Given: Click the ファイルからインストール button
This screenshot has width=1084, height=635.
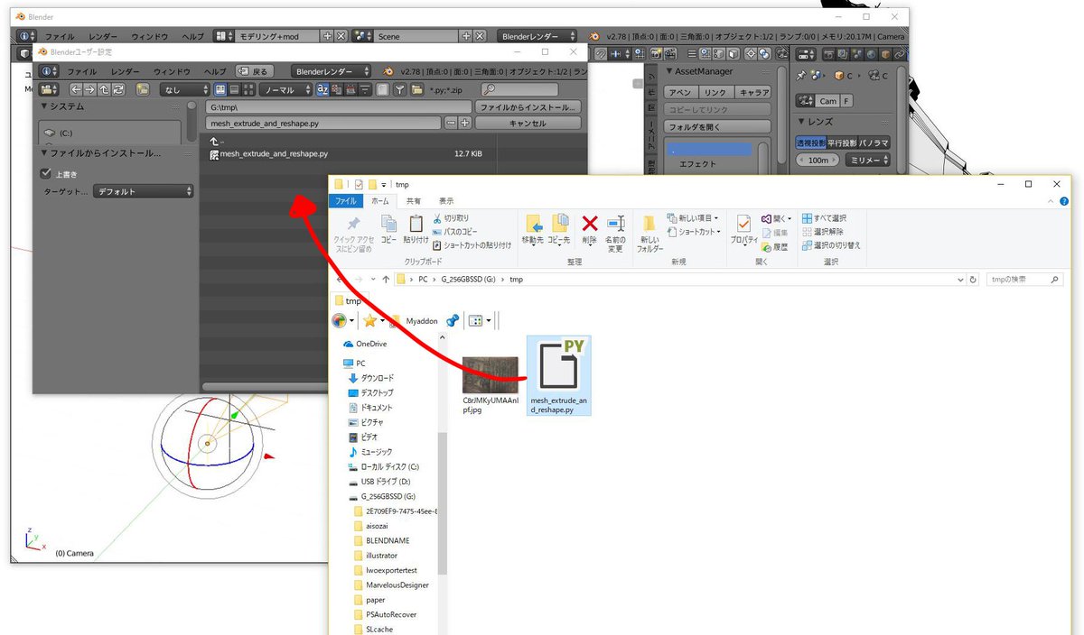Looking at the screenshot, I should point(528,107).
